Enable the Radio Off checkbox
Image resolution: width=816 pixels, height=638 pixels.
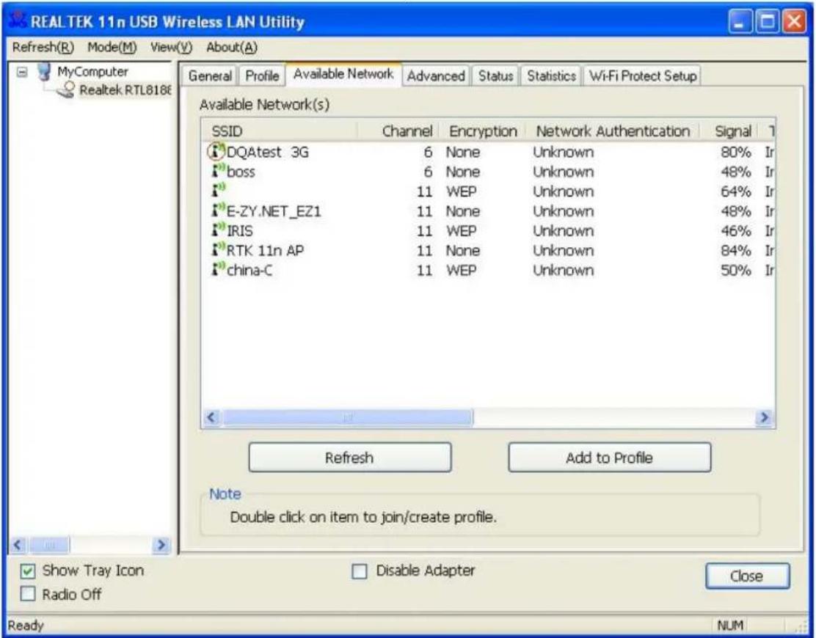click(28, 594)
